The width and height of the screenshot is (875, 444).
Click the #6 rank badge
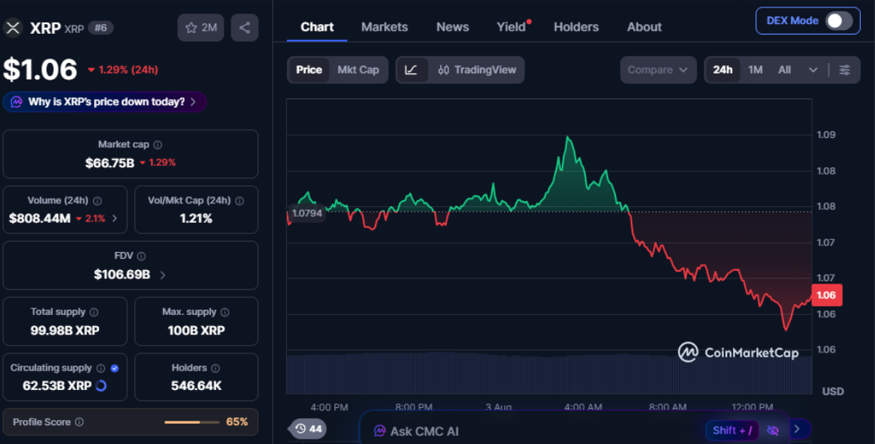click(x=101, y=28)
